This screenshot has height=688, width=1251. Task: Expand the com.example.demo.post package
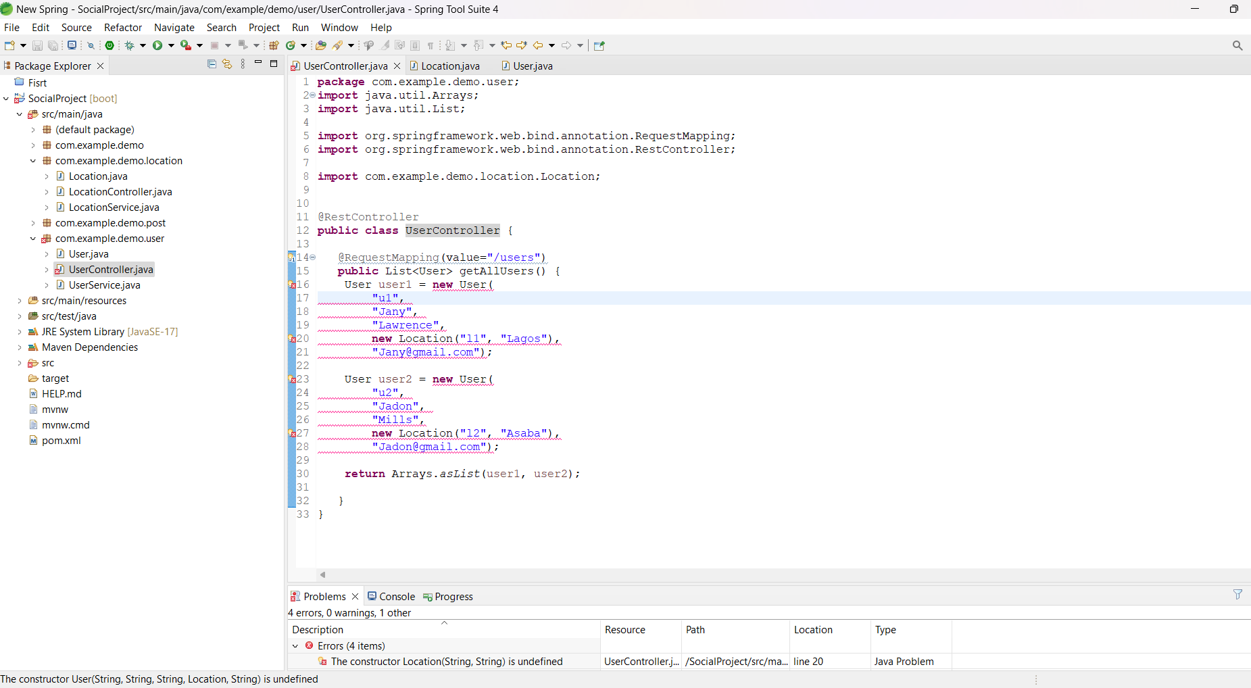coord(33,223)
